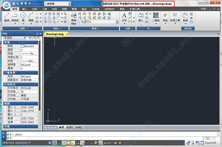Click the Rotate tool in Modify panel

coord(50,22)
